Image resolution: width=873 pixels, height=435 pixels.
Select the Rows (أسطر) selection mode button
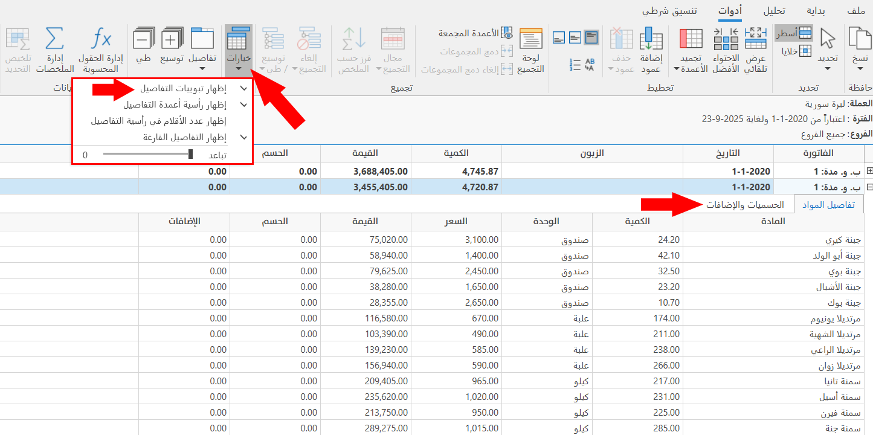[x=794, y=33]
